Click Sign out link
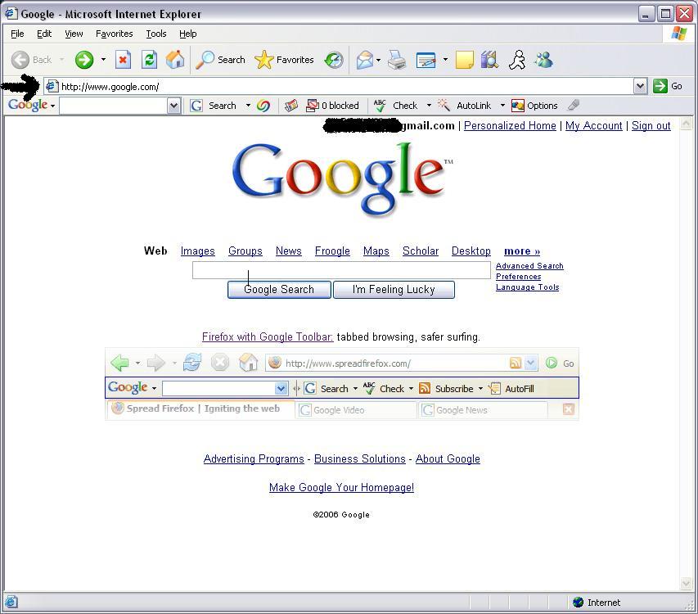Screen dimensions: 698x614 pos(651,125)
